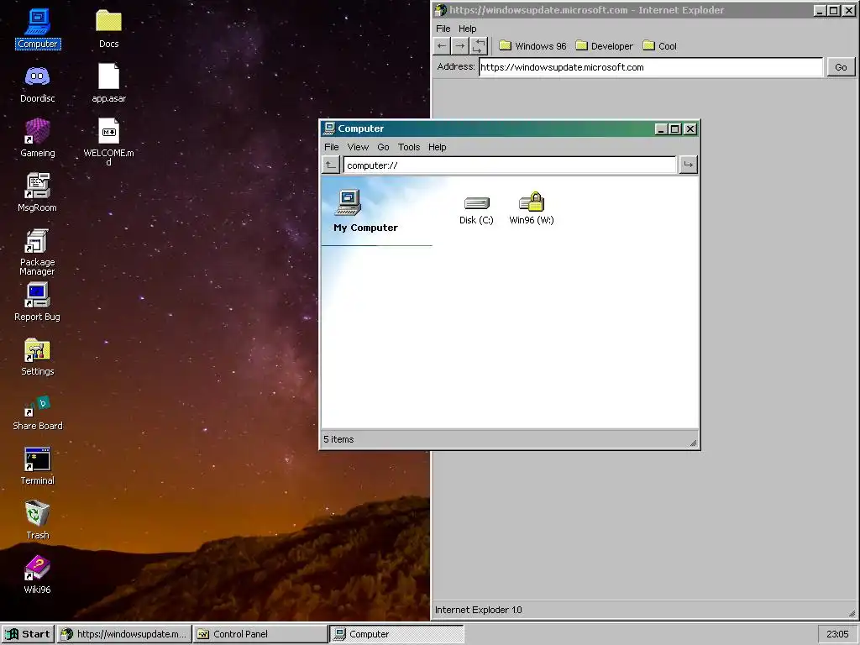The image size is (860, 645).
Task: Open the Package Manager shortcut
Action: (x=37, y=252)
